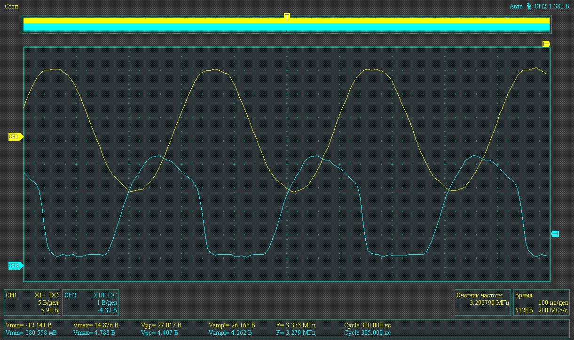This screenshot has width=574, height=340.
Task: Open the CH1 channel settings box
Action: 32,302
